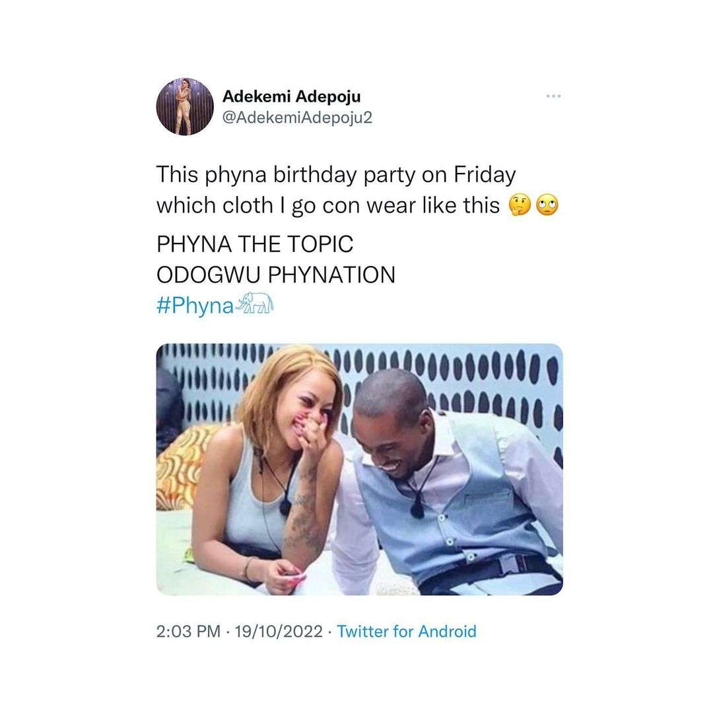Select the ODOGWU PHYNATION text line

click(x=275, y=275)
